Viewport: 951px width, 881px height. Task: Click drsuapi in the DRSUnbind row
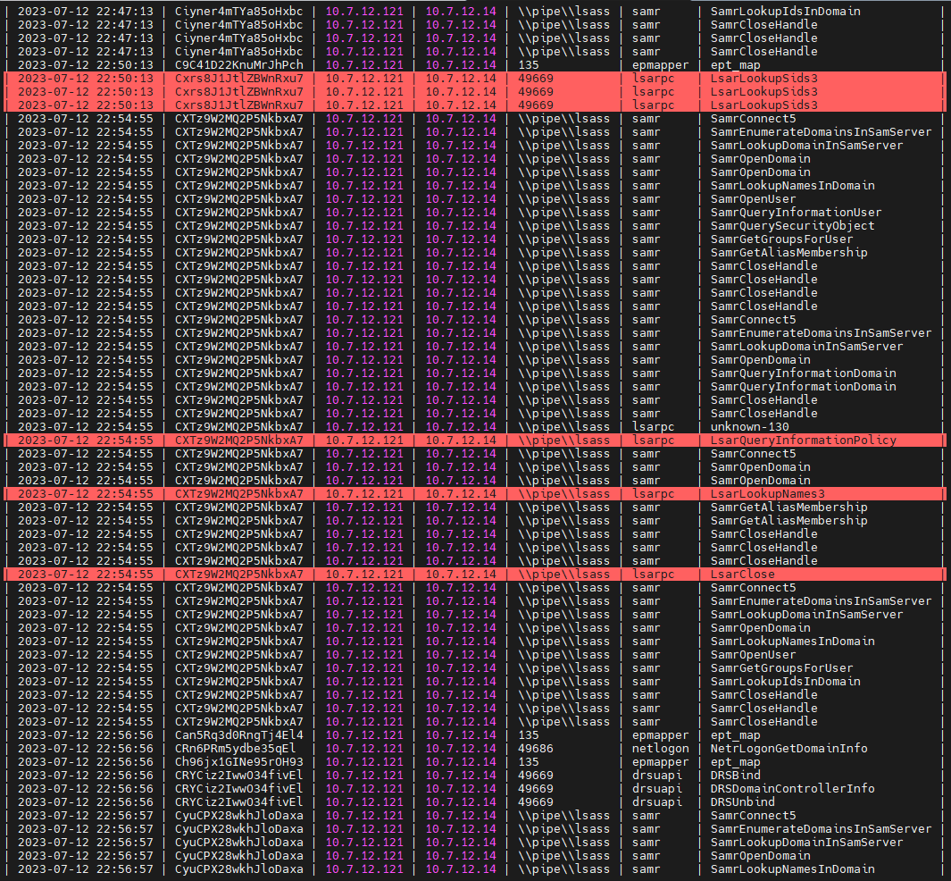pyautogui.click(x=657, y=801)
